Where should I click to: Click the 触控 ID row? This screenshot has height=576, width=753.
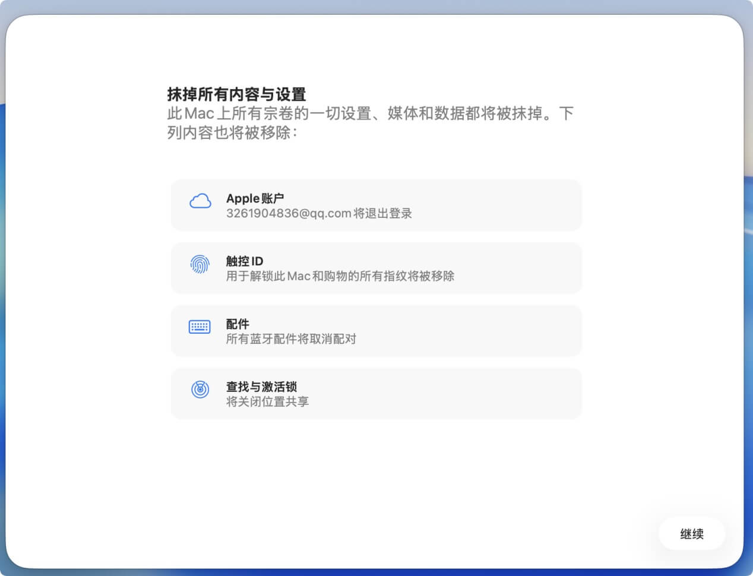pos(376,268)
